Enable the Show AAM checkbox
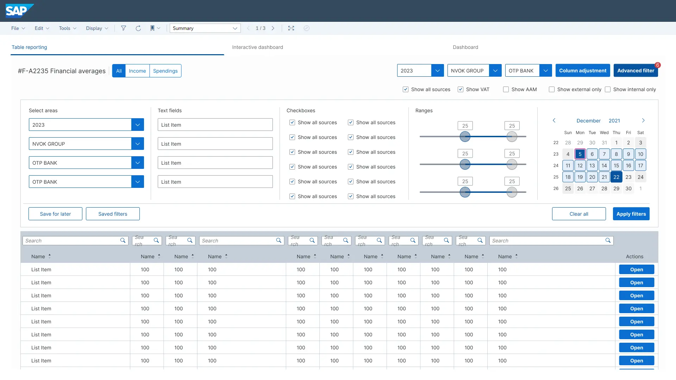 [x=506, y=89]
